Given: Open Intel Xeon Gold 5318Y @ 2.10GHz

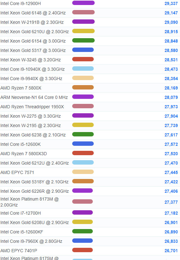Looking at the screenshot, I should [34, 182].
